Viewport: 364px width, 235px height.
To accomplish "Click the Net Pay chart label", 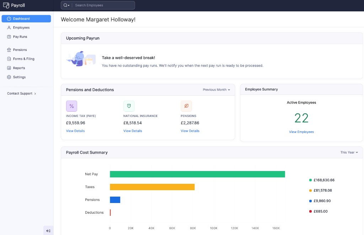I will point(91,174).
